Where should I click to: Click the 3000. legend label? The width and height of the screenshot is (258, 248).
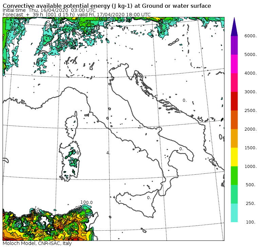click(x=250, y=92)
